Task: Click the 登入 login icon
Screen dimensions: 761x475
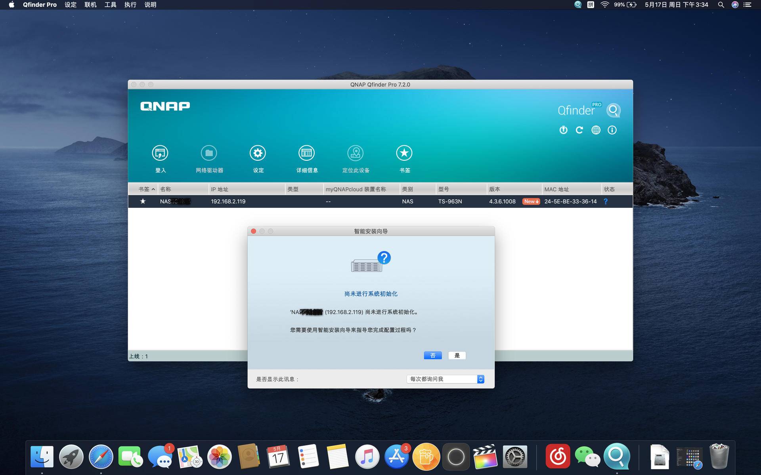Action: (x=160, y=153)
